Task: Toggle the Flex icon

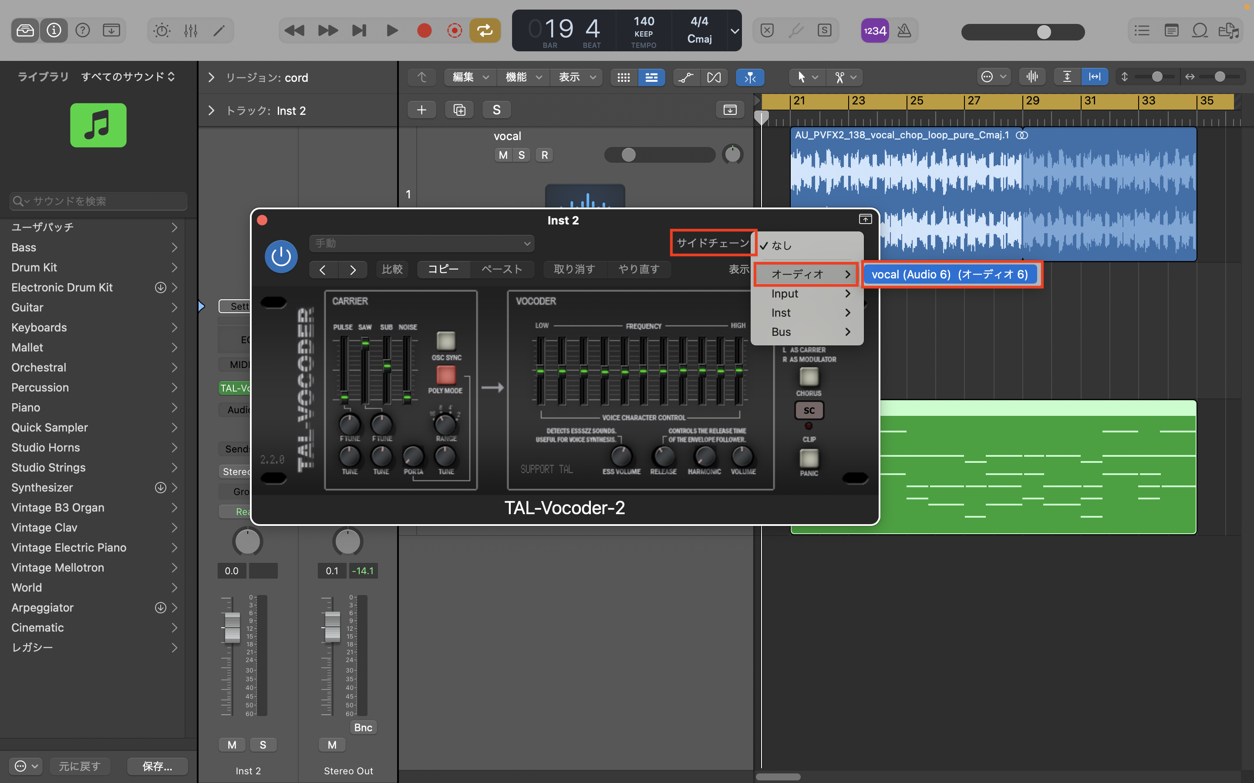Action: tap(714, 77)
